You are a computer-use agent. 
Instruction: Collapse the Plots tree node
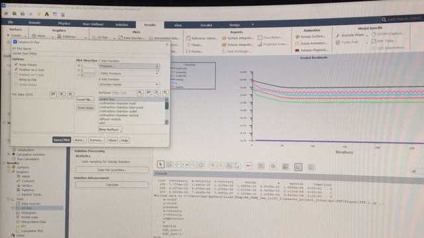tap(8, 199)
